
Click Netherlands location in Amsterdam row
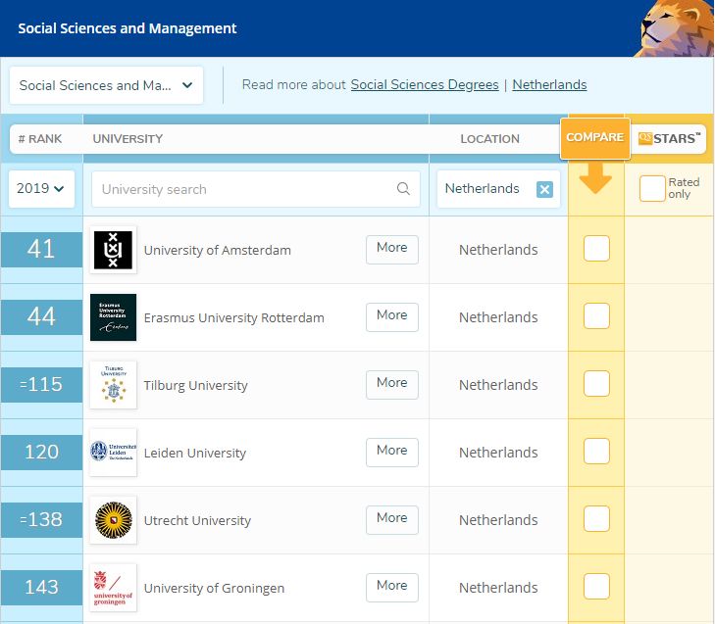coord(498,250)
